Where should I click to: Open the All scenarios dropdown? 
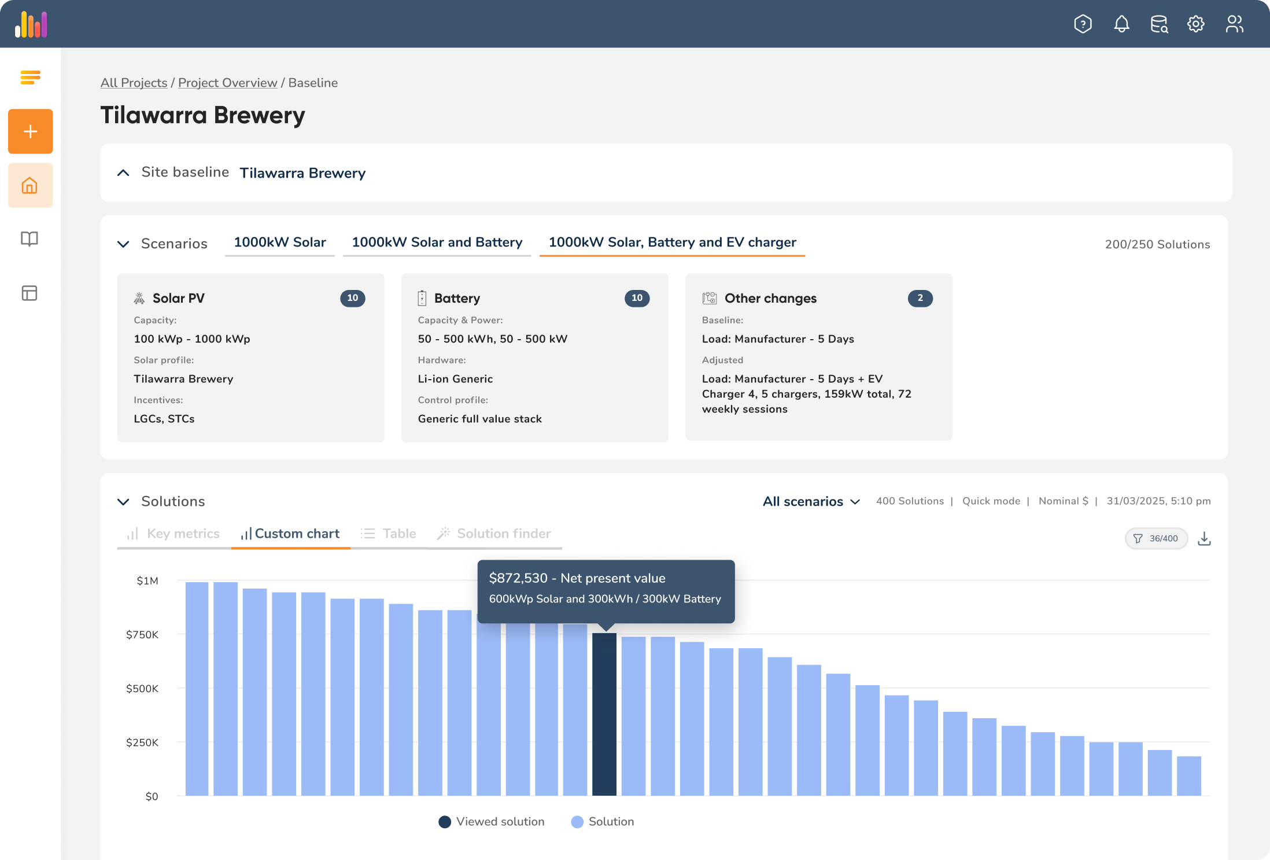pyautogui.click(x=811, y=501)
